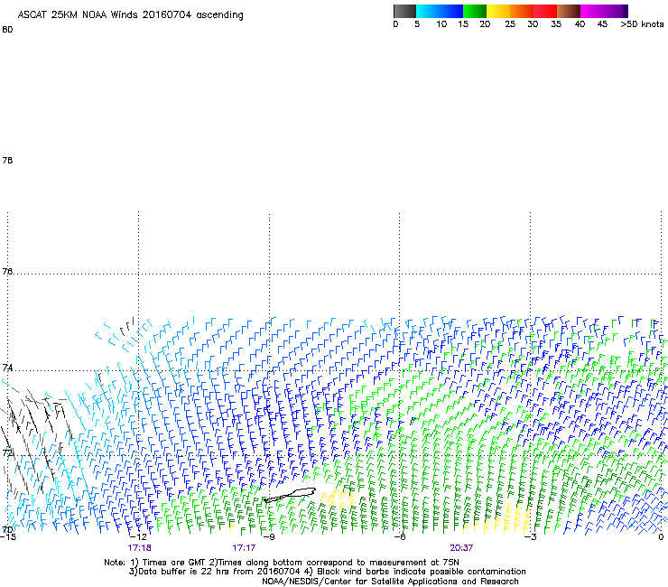Click the -3 longitude axis label

coord(531,537)
